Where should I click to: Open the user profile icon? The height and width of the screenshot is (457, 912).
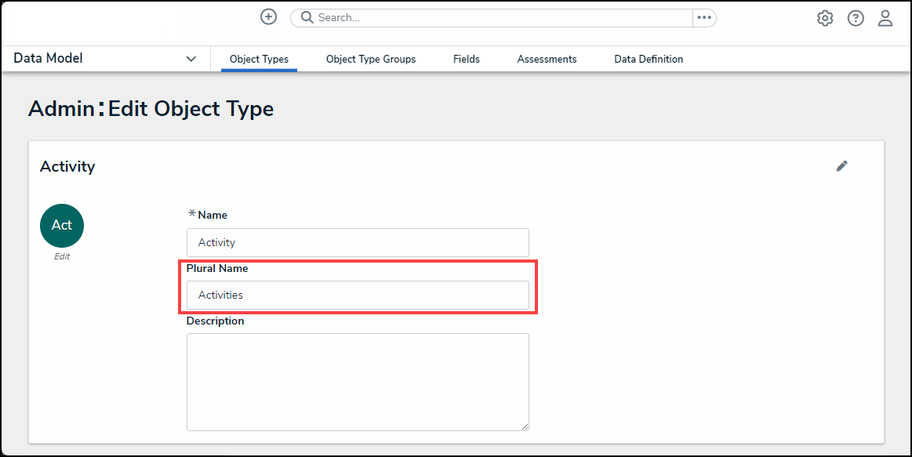(885, 19)
